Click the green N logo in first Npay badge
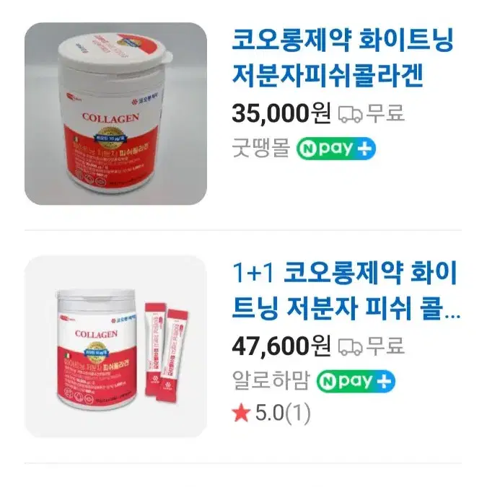The image size is (487, 487). tap(307, 149)
